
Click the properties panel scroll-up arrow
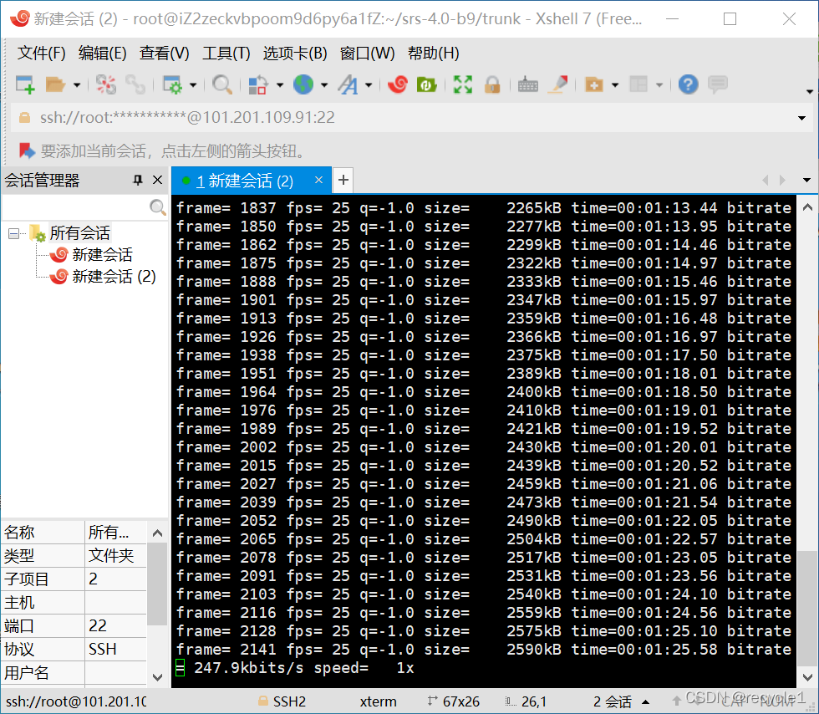(x=157, y=533)
